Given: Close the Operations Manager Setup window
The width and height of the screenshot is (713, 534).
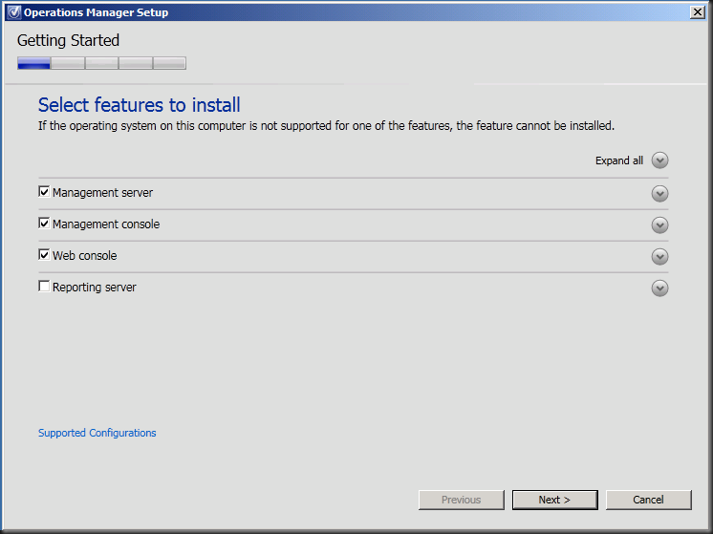Looking at the screenshot, I should pos(697,12).
